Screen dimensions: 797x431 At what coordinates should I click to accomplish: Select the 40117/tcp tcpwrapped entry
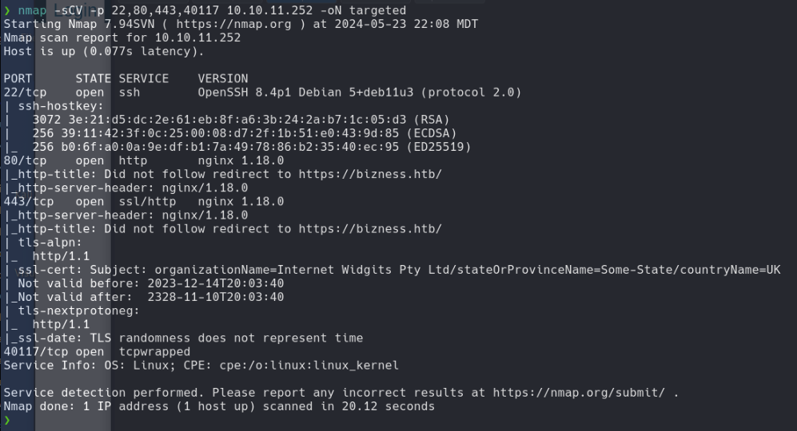click(97, 352)
